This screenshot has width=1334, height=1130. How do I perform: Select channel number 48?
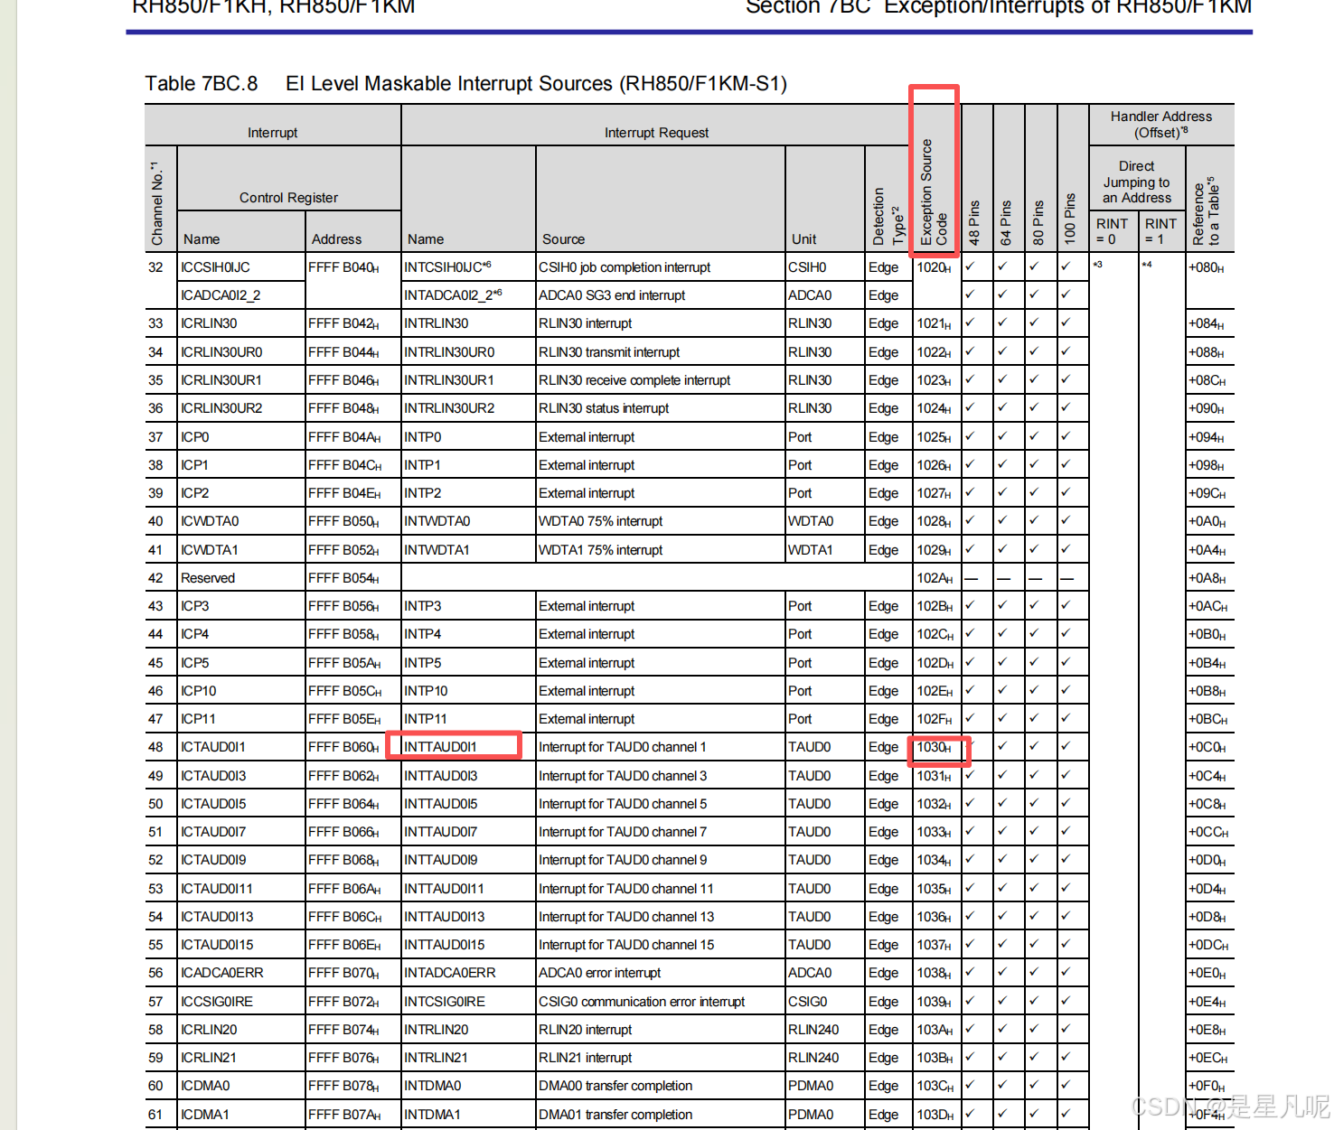155,747
